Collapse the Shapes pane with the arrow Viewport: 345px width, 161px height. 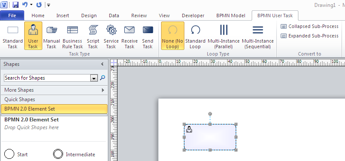click(102, 64)
